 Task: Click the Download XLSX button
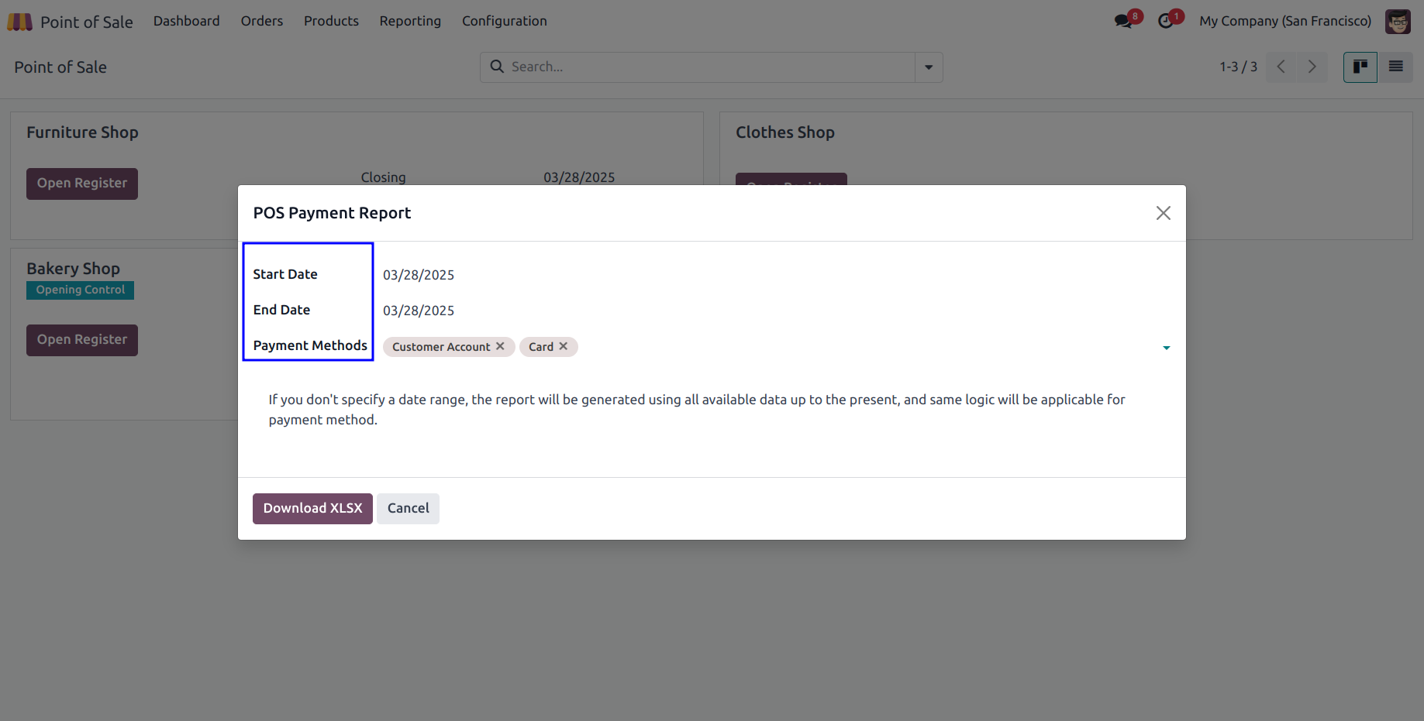312,509
